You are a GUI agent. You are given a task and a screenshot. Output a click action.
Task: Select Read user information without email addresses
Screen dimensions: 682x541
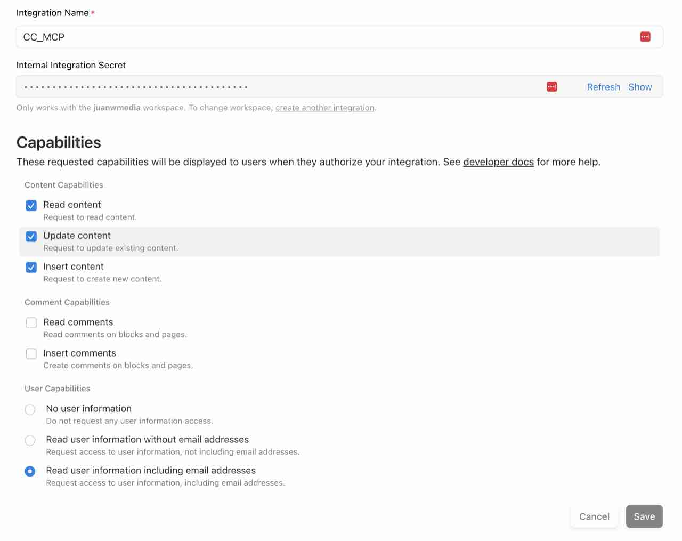coord(30,440)
